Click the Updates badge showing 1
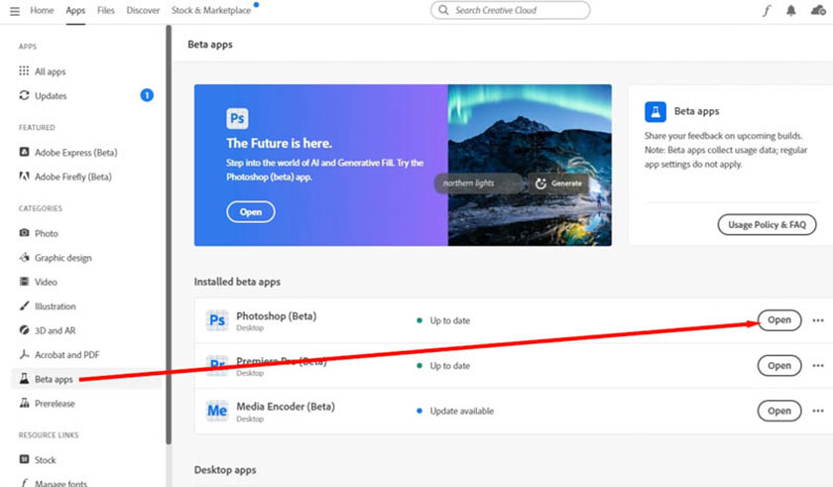833x487 pixels. (147, 95)
